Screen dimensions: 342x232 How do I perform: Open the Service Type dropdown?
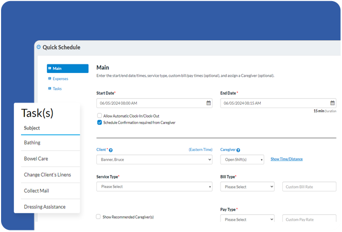click(154, 187)
